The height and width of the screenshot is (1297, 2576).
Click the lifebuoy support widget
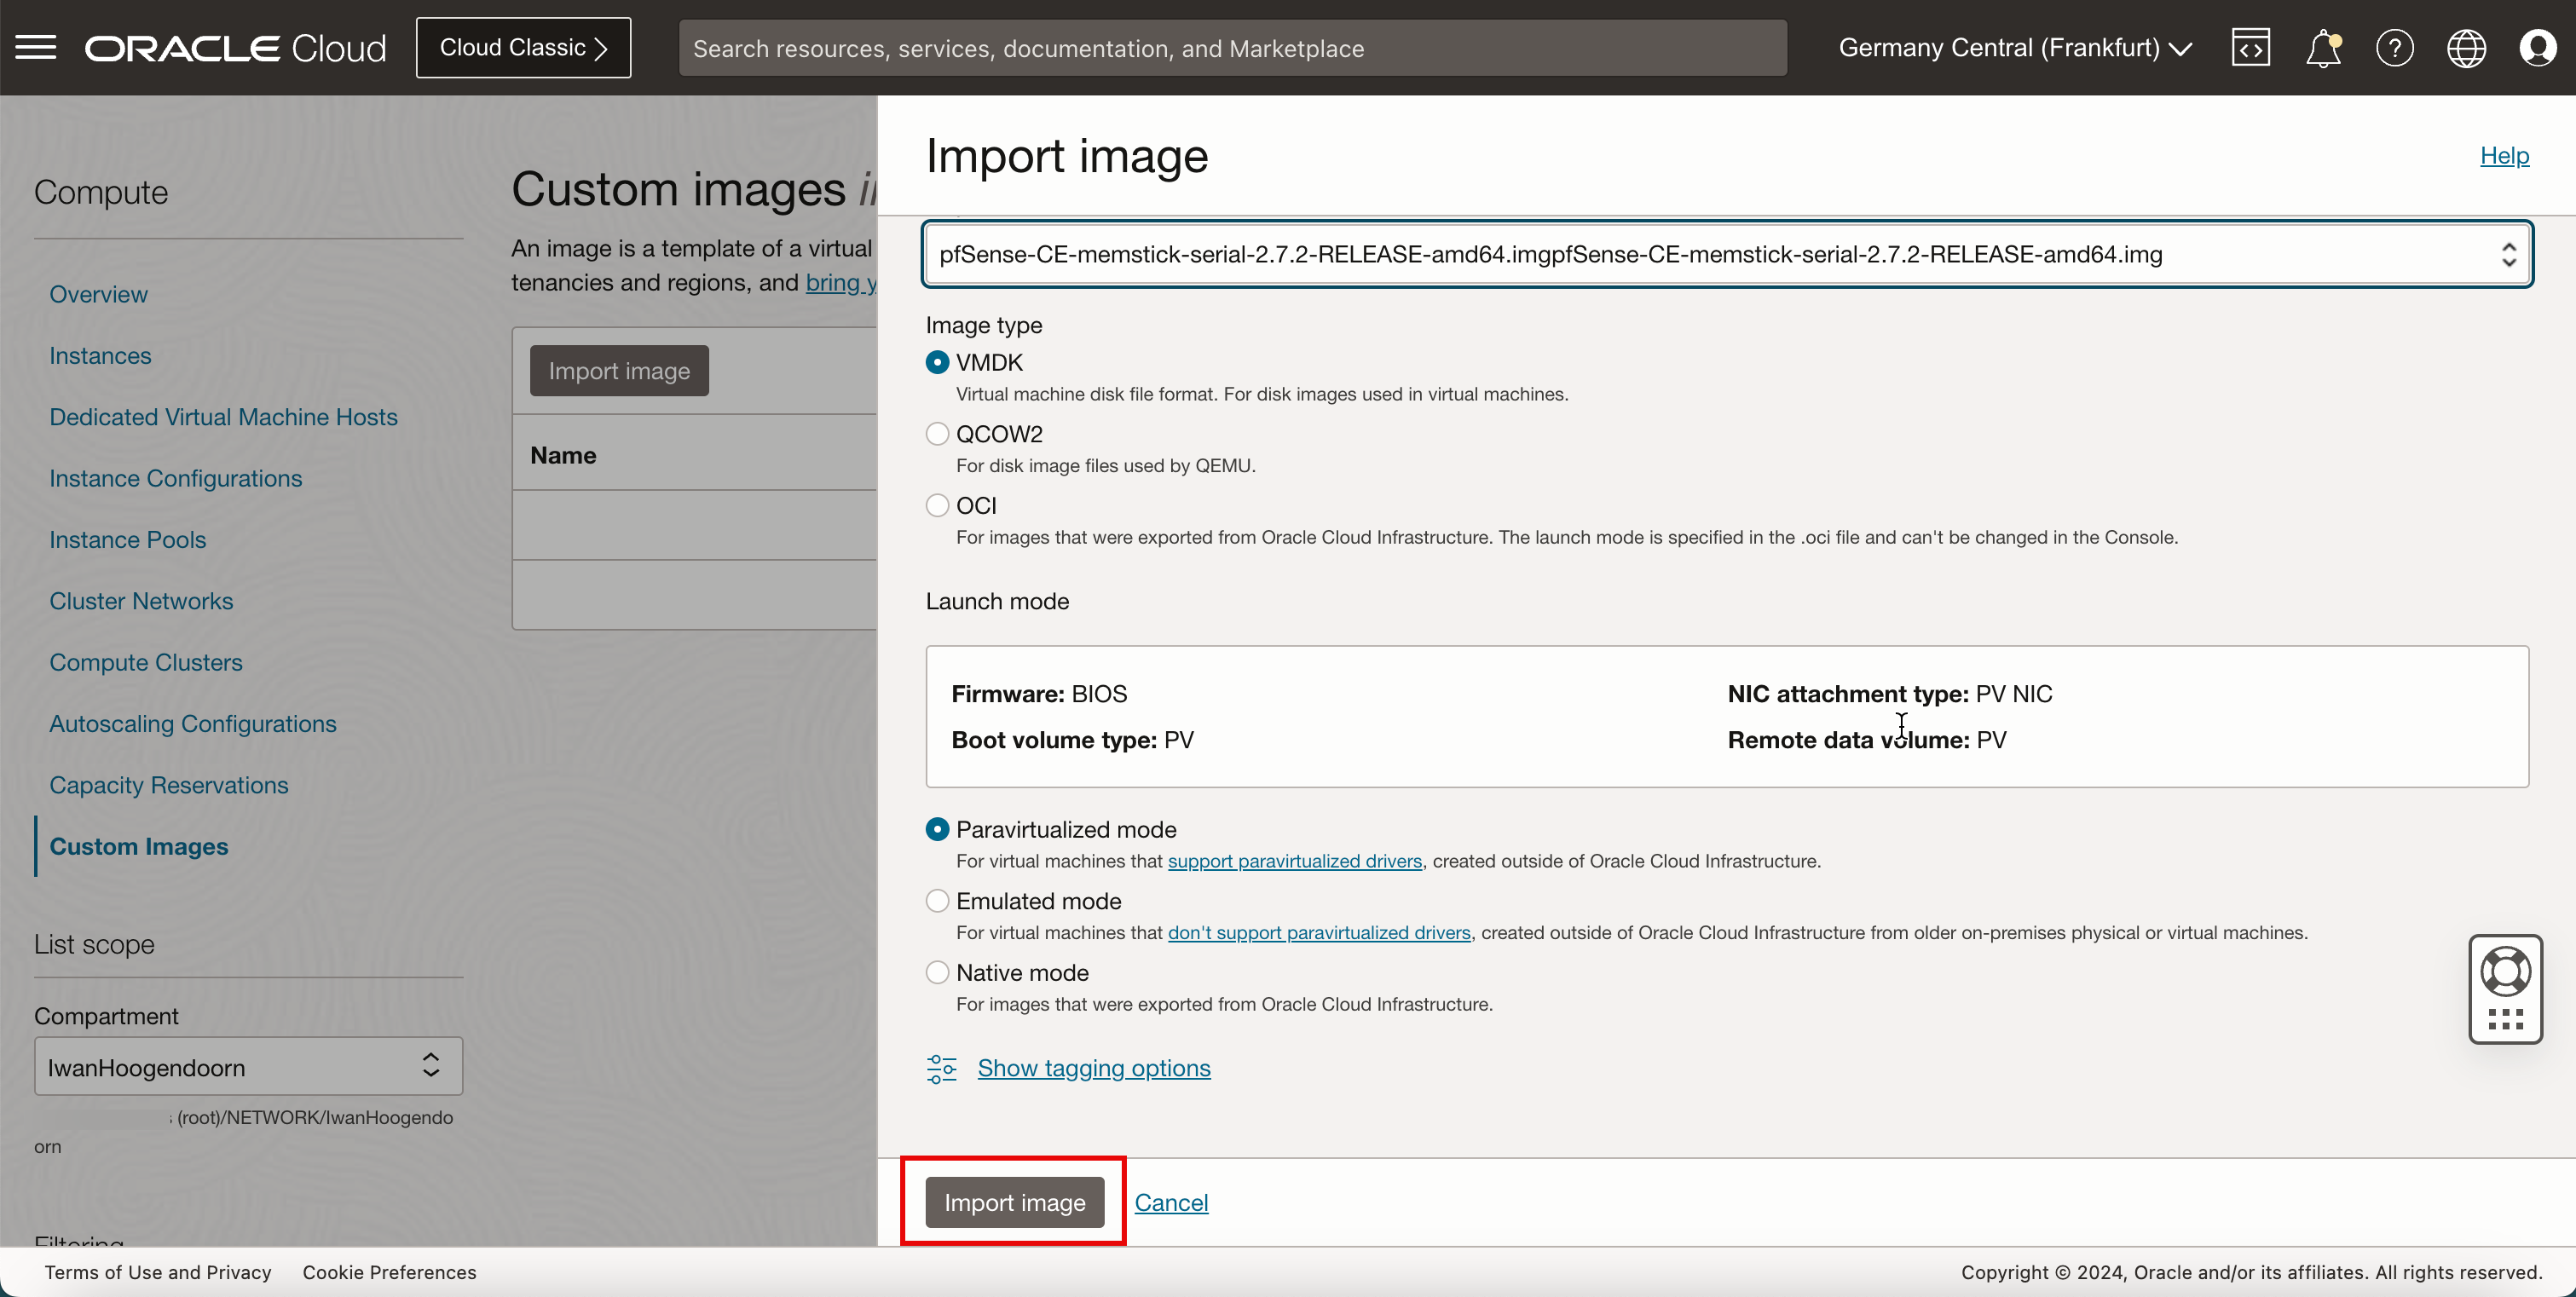(x=2505, y=971)
